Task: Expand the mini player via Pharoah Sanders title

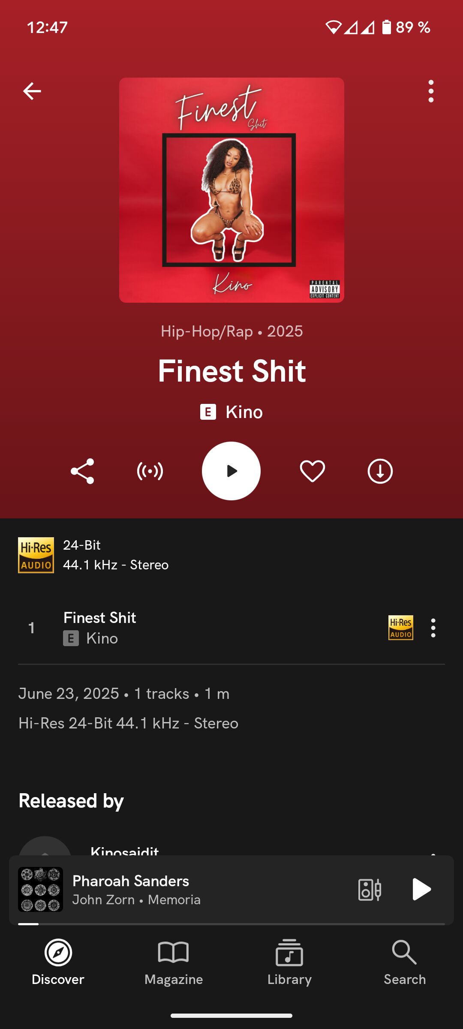Action: (x=131, y=881)
